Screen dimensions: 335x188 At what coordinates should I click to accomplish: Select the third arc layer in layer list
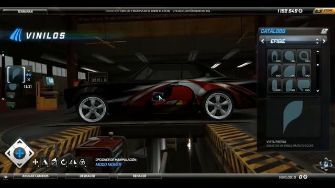pos(11,96)
